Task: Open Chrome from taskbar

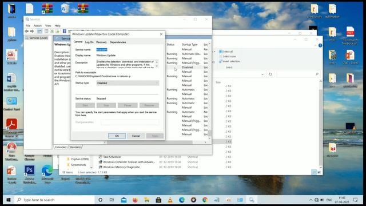Action: pos(205,200)
